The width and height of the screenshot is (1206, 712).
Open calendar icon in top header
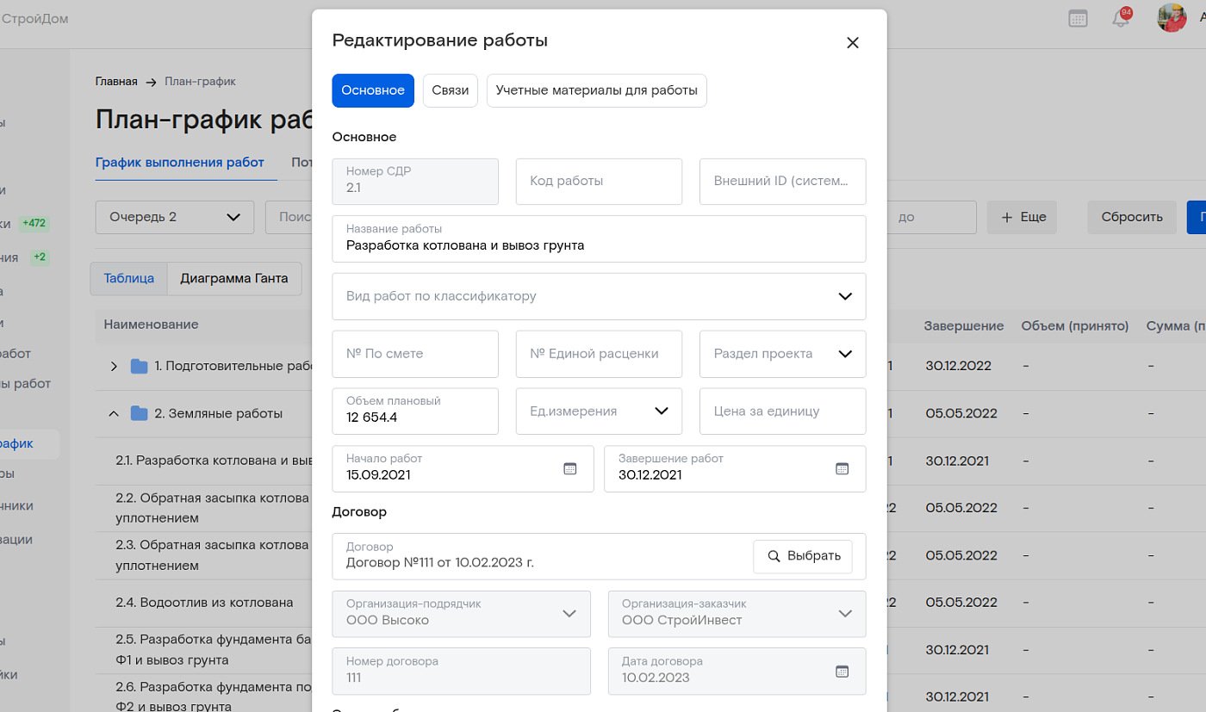click(x=1078, y=18)
